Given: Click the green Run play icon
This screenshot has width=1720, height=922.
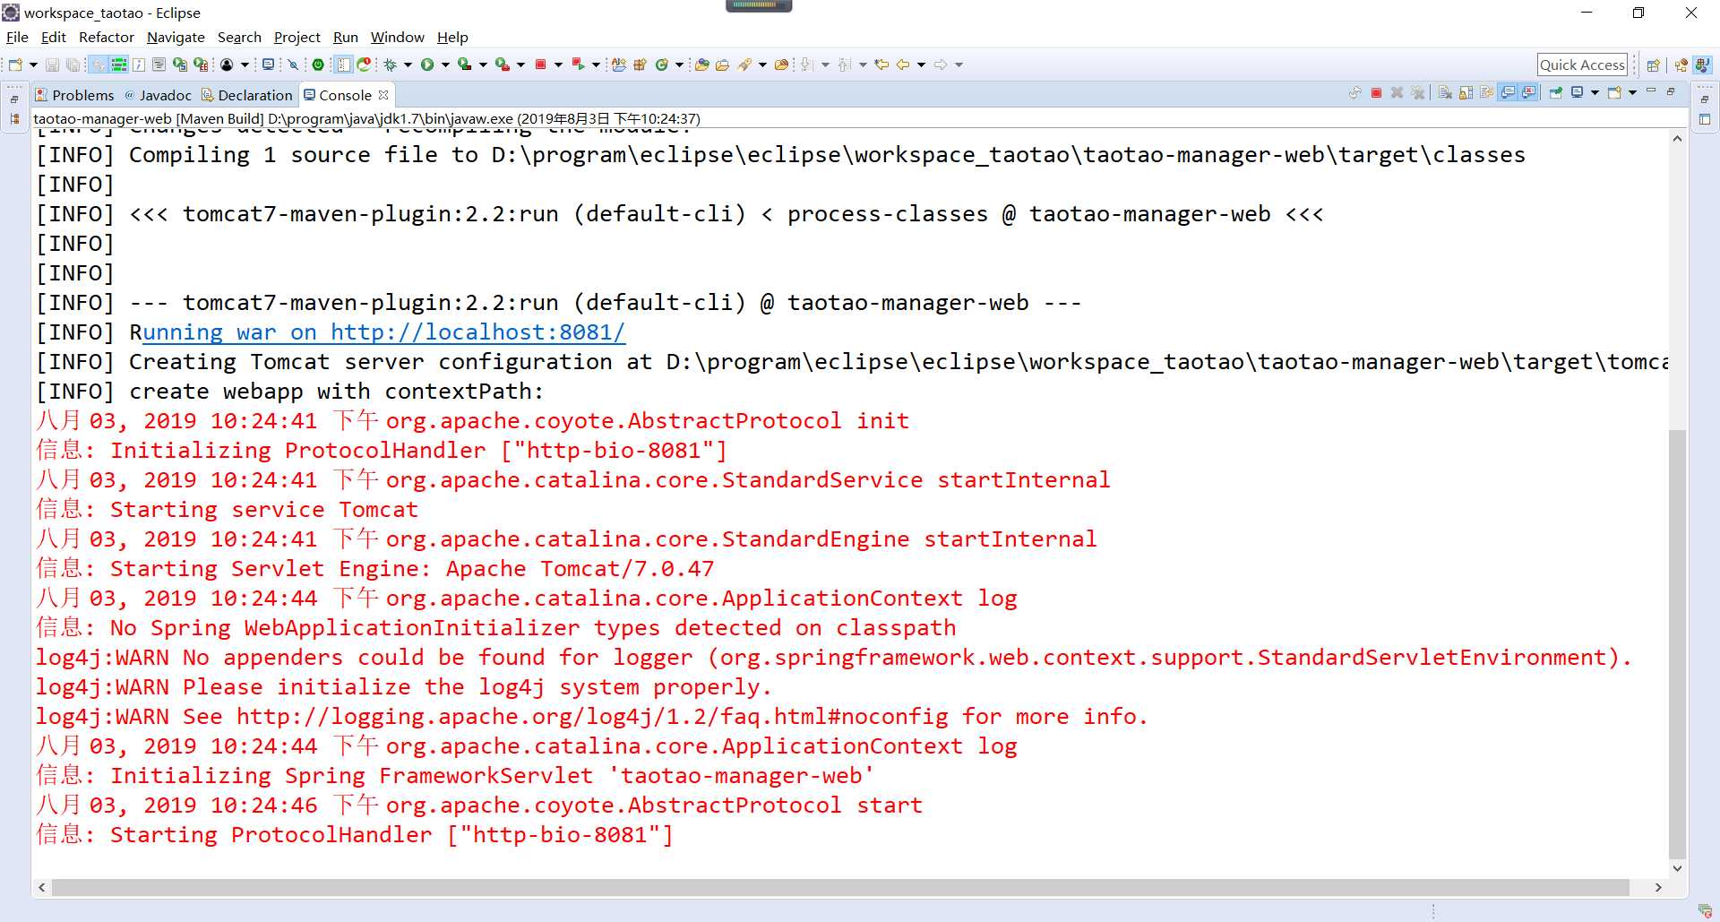Looking at the screenshot, I should pyautogui.click(x=427, y=65).
